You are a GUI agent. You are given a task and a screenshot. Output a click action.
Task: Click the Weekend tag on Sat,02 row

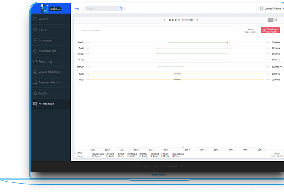177,74
